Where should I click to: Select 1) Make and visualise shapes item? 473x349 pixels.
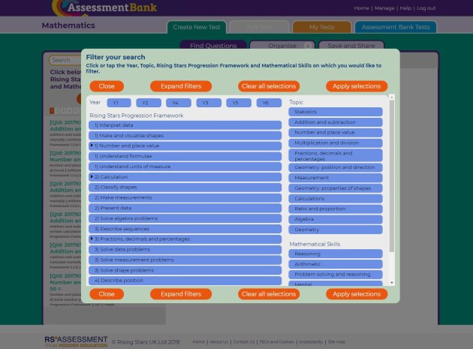(x=185, y=136)
